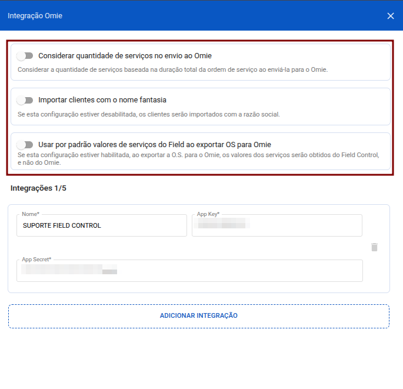Image resolution: width=403 pixels, height=389 pixels.
Task: Click the ADICIONAR INTEGRAÇÃO button
Action: (199, 316)
